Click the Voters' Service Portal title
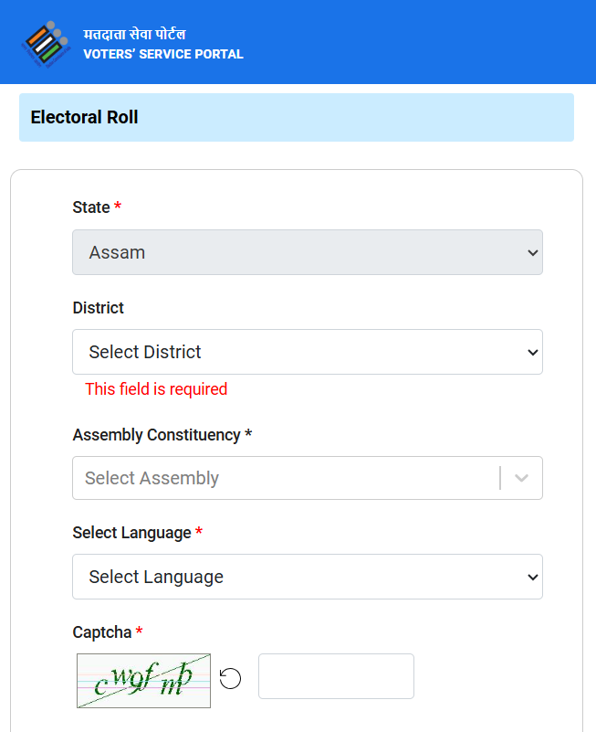Screen dimensions: 596x732 pyautogui.click(x=163, y=54)
